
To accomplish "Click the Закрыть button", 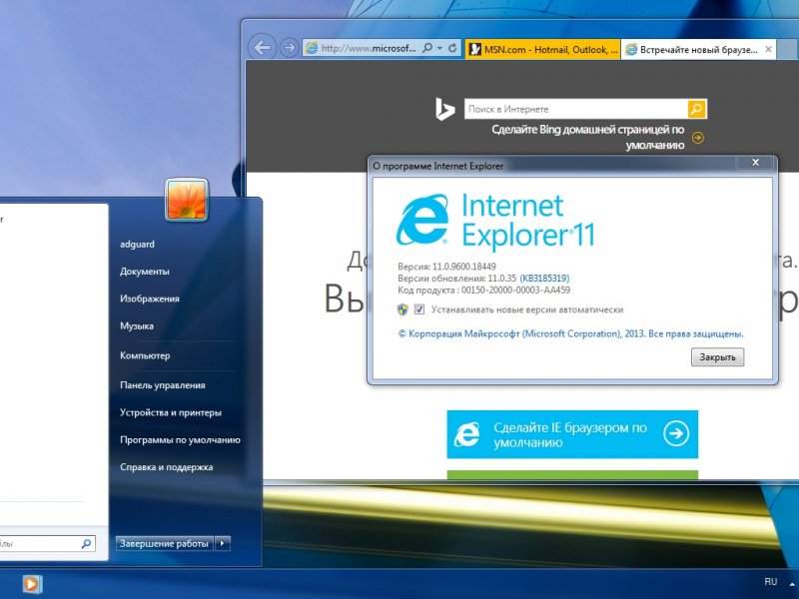I will point(717,357).
